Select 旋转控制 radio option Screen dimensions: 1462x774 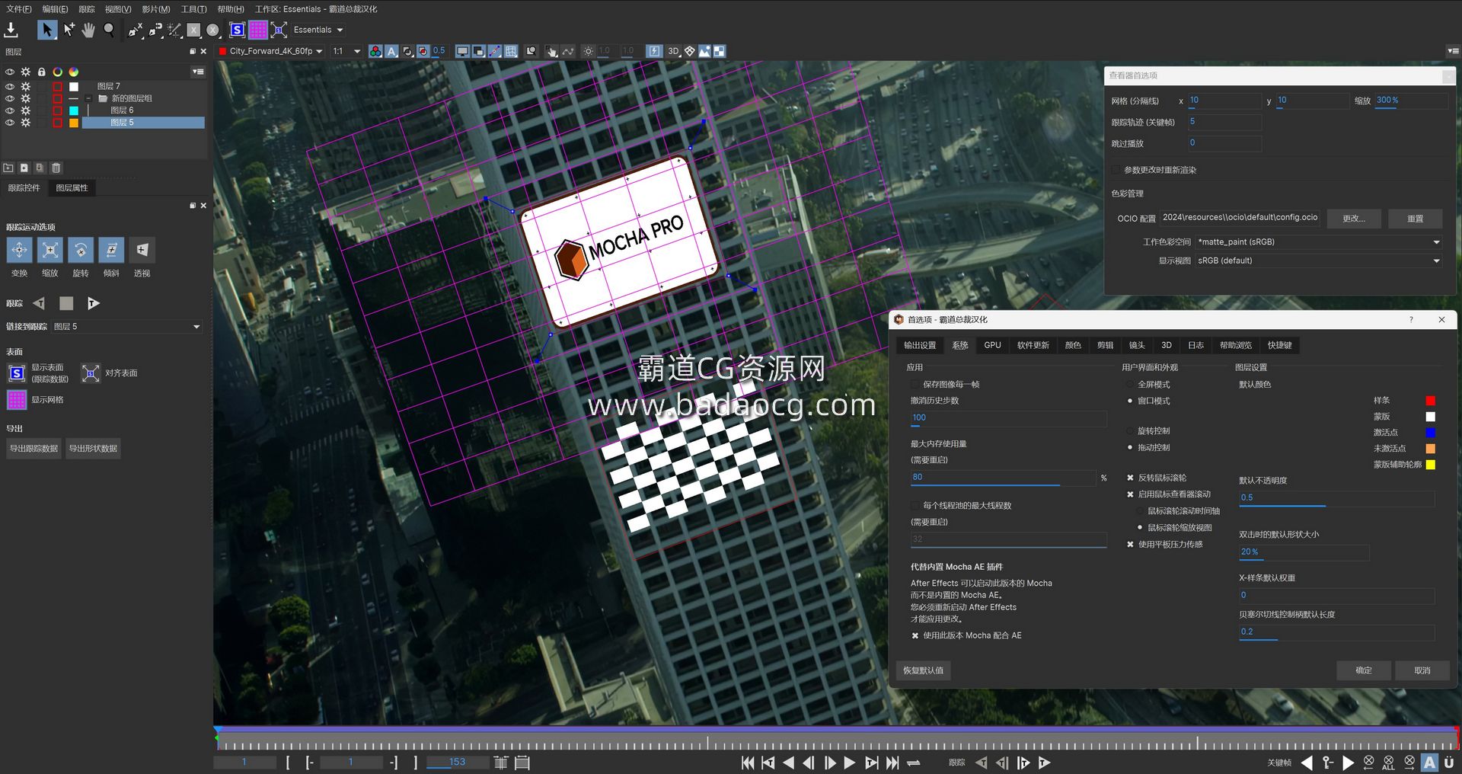[x=1130, y=430]
